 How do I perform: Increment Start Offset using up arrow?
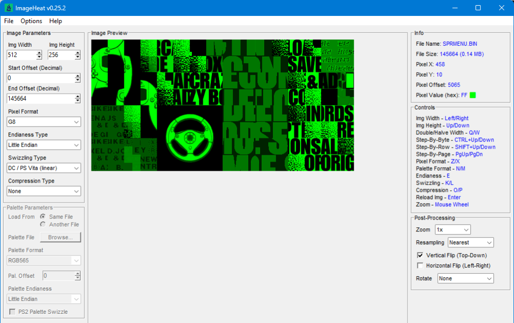click(x=78, y=76)
